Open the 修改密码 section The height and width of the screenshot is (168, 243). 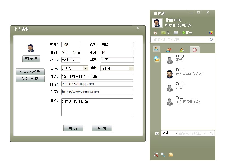pyautogui.click(x=30, y=79)
